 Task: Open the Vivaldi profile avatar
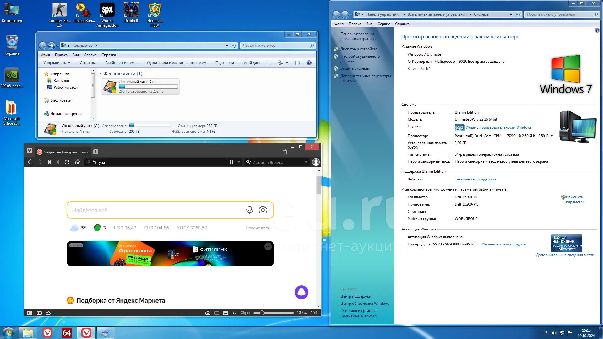click(x=316, y=162)
